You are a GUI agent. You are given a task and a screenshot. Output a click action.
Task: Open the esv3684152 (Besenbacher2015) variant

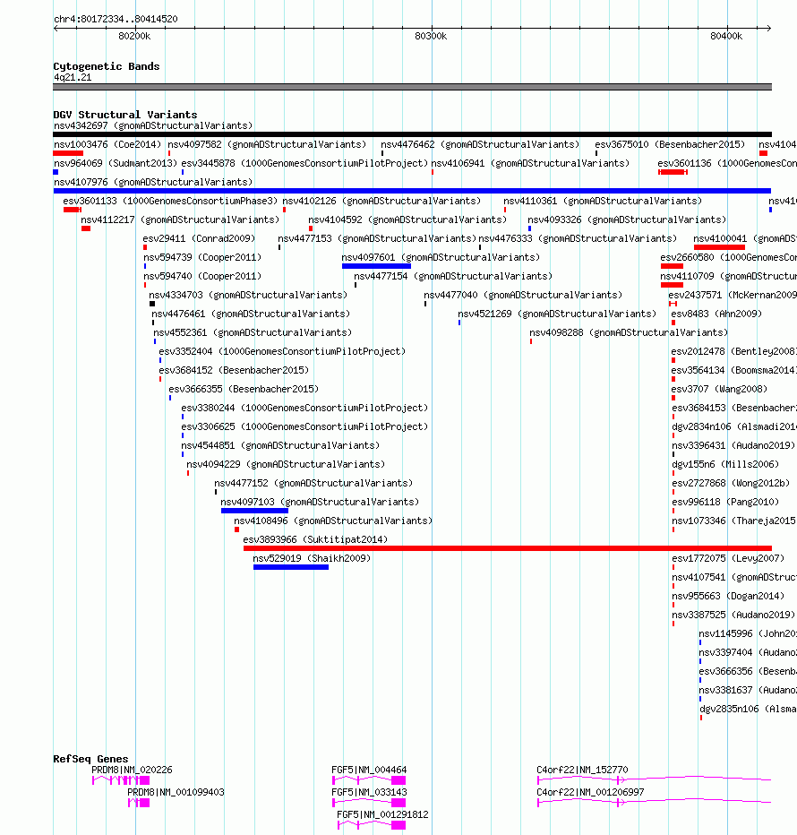coord(234,370)
